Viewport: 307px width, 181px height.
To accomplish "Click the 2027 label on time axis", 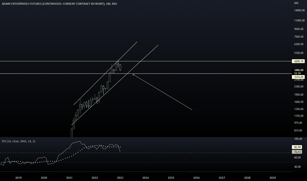I will click(x=222, y=178).
